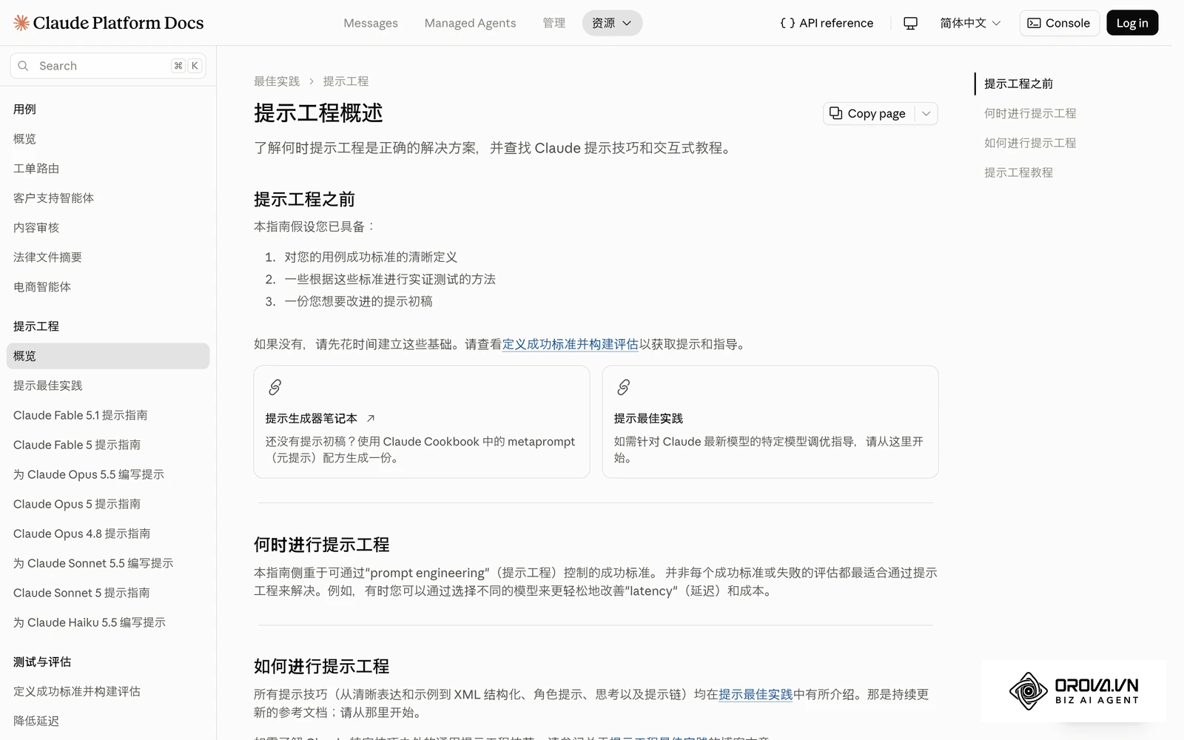Open the 提示生成器笔记本 card

point(422,422)
